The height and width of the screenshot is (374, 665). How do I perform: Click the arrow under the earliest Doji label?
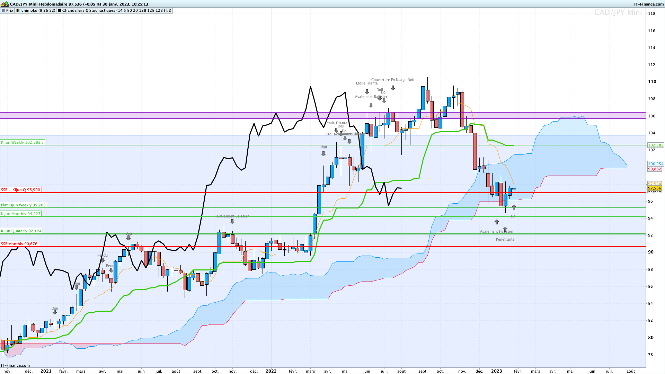55,312
